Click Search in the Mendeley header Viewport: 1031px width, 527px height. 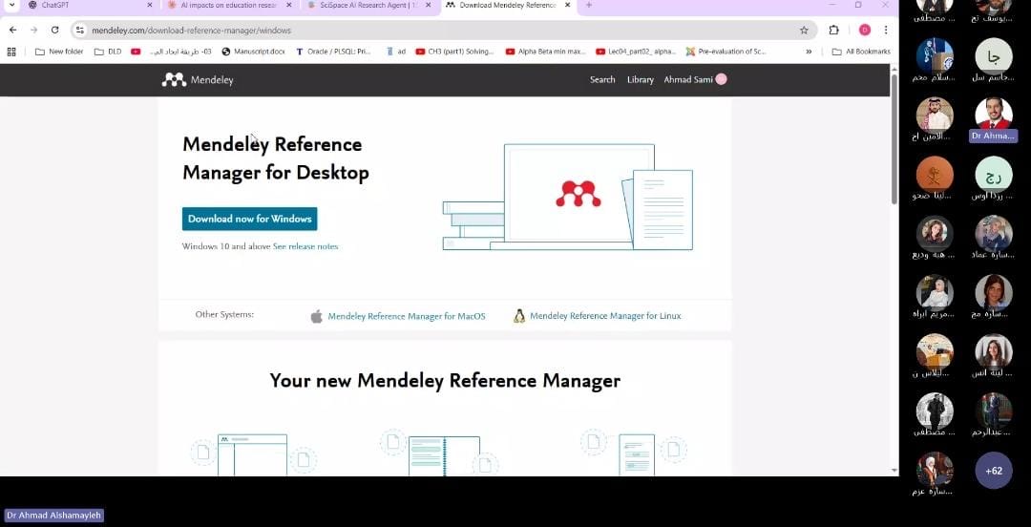tap(602, 80)
